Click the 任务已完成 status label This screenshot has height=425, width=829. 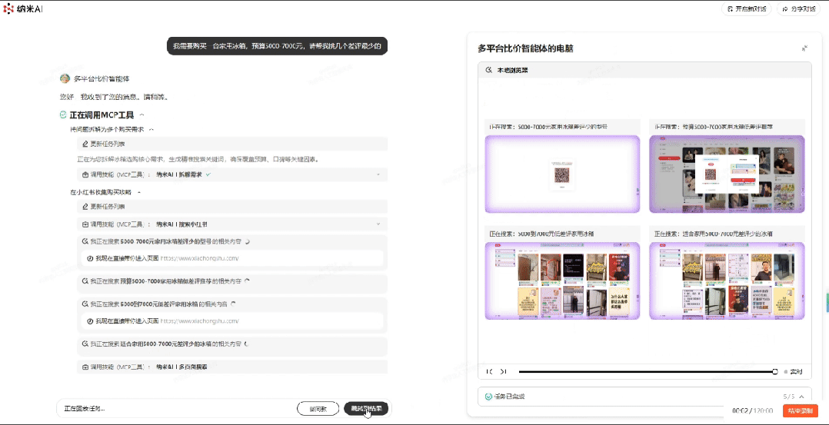pos(510,397)
